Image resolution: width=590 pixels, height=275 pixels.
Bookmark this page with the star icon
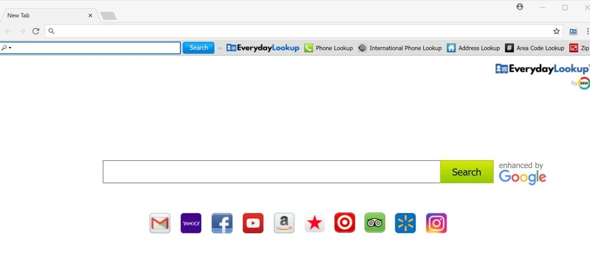[557, 31]
